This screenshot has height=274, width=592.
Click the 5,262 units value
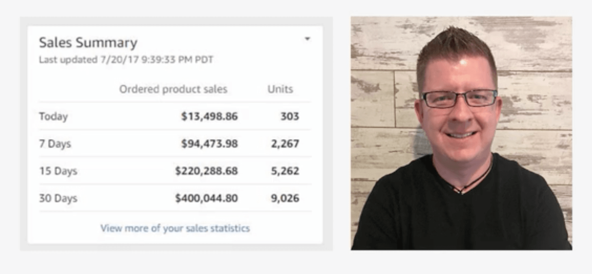[x=285, y=171]
